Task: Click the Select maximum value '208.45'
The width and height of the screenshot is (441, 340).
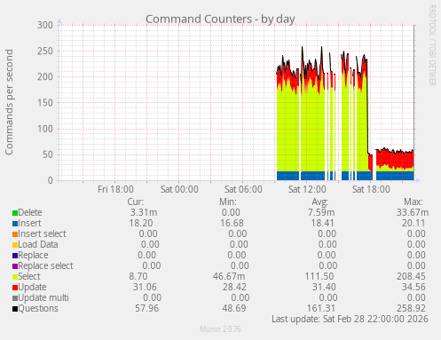Action: tap(411, 276)
